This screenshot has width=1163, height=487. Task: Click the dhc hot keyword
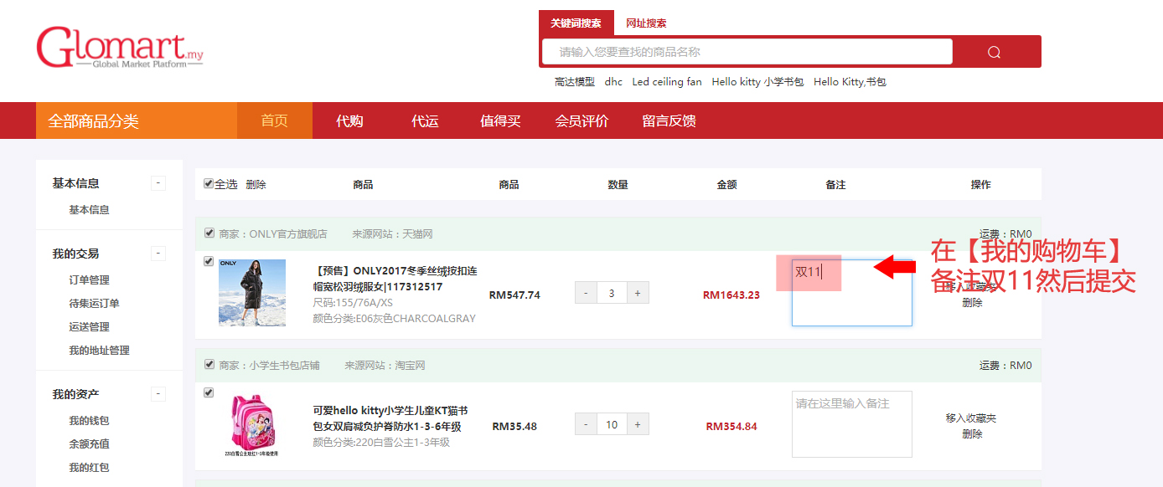tap(613, 82)
